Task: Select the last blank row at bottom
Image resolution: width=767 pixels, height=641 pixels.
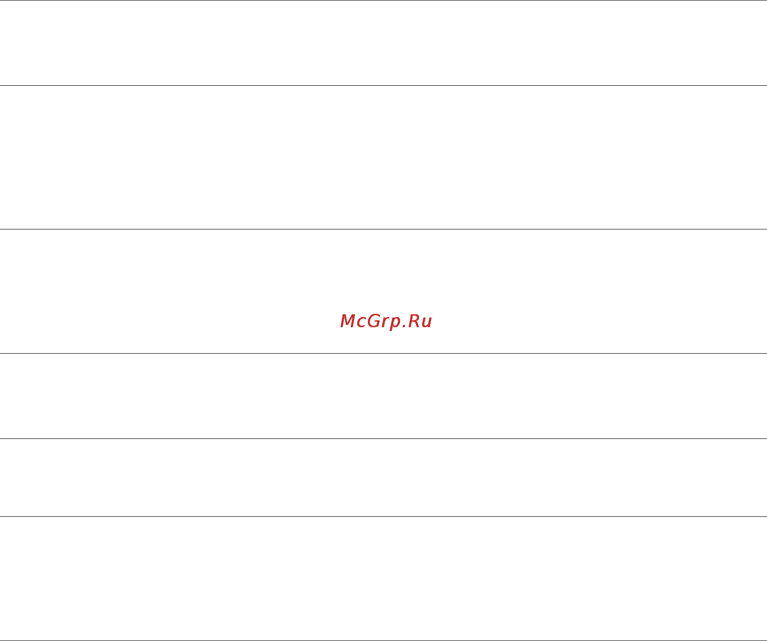Action: [x=383, y=578]
